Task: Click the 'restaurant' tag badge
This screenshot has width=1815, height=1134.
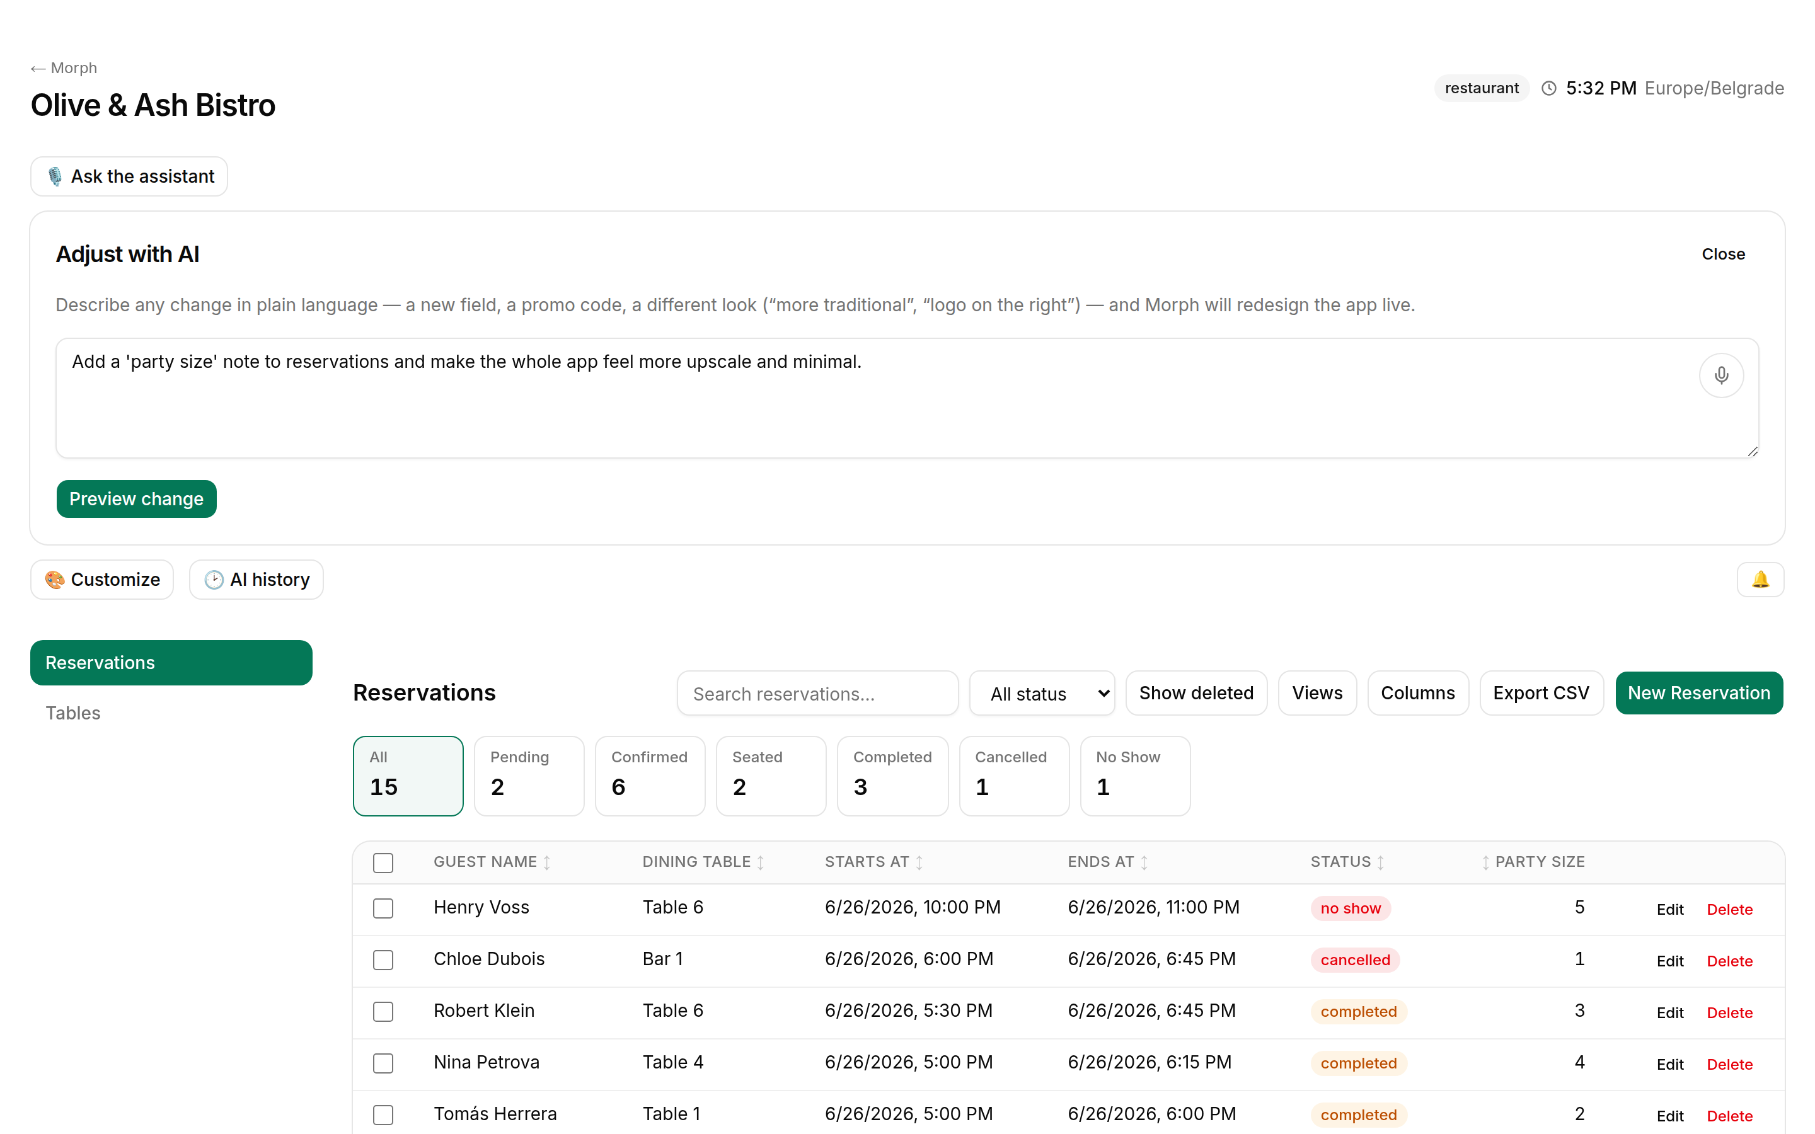Action: (1481, 88)
